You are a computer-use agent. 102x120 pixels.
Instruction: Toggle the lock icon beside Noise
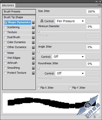point(33,53)
